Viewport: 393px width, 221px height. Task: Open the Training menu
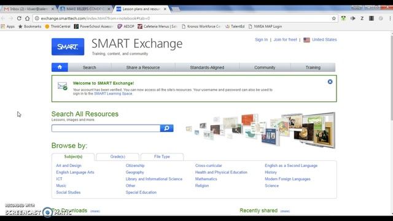tap(313, 68)
